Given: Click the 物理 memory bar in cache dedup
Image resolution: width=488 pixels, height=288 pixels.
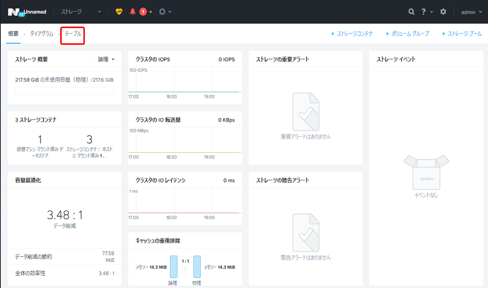Looking at the screenshot, I should pyautogui.click(x=197, y=266).
